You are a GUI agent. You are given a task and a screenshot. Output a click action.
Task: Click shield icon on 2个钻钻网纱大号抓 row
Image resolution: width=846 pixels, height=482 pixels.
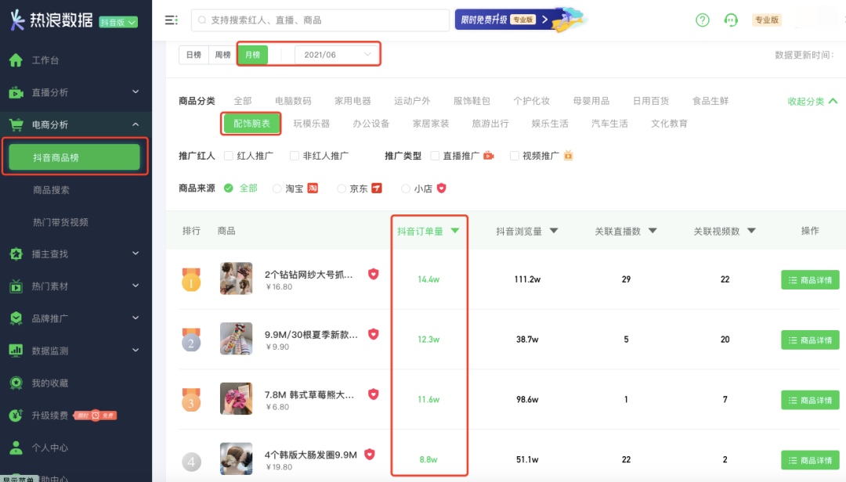tap(373, 274)
